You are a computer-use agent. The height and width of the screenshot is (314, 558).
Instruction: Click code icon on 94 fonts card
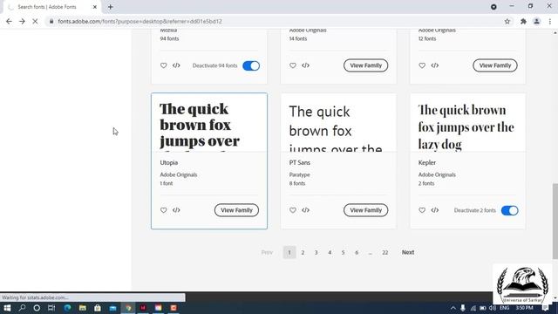[x=176, y=65]
